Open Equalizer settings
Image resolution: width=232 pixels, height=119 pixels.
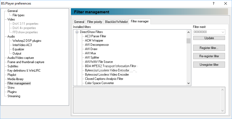tap(18, 49)
